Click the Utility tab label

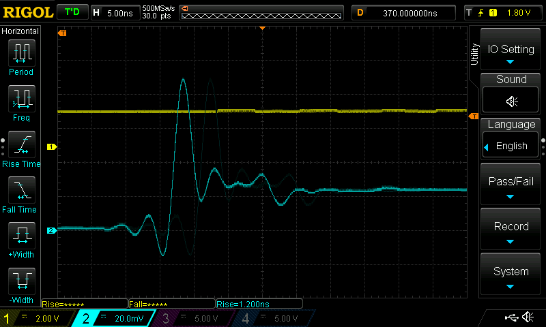tap(474, 54)
